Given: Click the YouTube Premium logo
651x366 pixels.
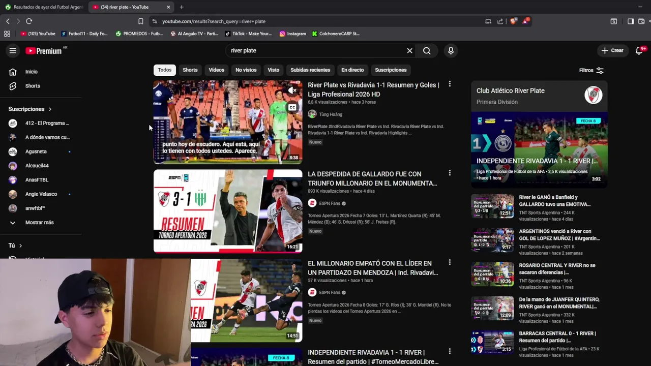Looking at the screenshot, I should [44, 50].
